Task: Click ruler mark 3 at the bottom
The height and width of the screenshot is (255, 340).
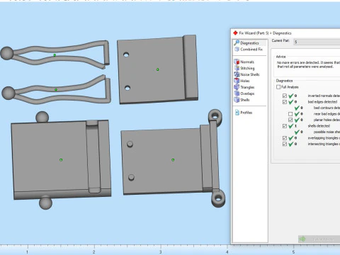Action: coord(161,251)
